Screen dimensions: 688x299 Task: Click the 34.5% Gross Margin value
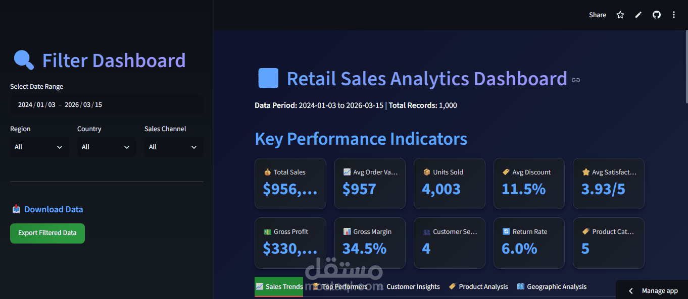point(364,249)
